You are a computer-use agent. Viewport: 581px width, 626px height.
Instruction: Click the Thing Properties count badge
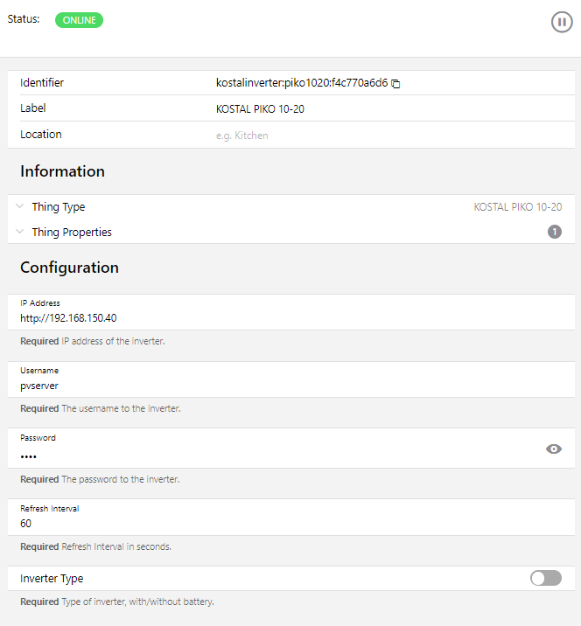(x=555, y=232)
